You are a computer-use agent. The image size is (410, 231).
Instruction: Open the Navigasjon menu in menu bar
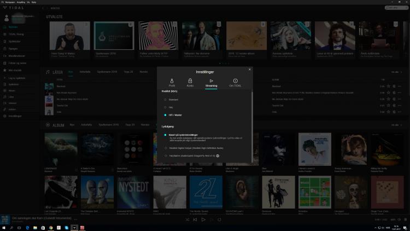point(10,2)
